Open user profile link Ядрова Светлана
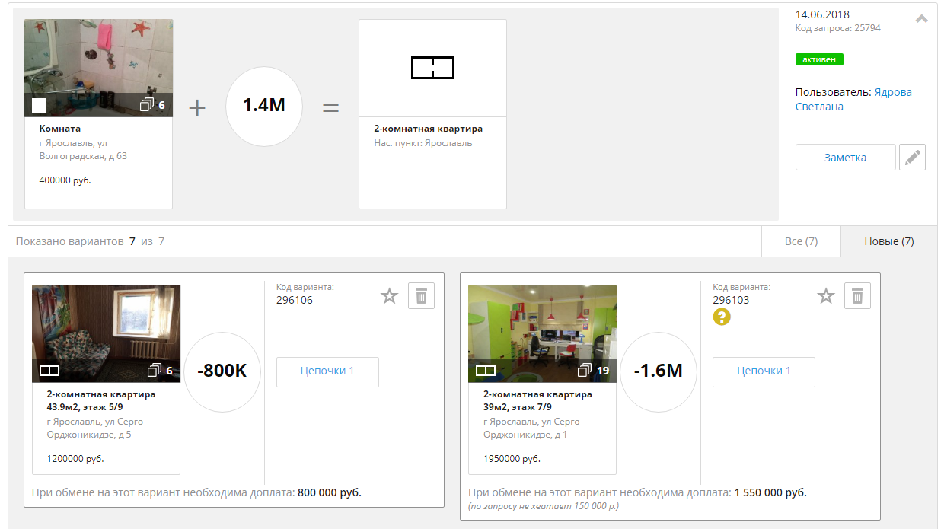This screenshot has height=529, width=944. (x=853, y=100)
